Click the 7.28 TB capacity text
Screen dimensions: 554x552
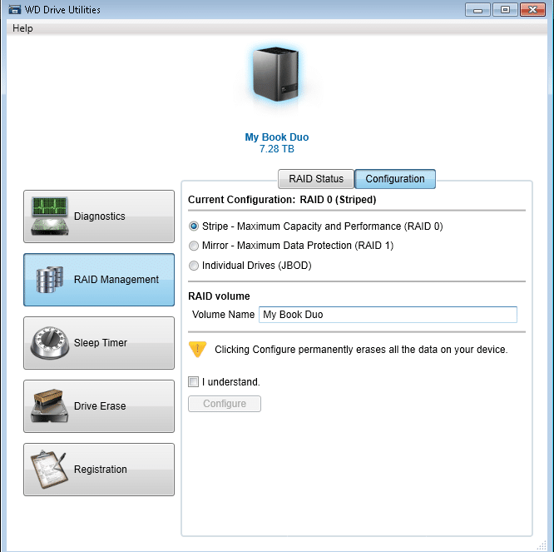click(x=277, y=149)
